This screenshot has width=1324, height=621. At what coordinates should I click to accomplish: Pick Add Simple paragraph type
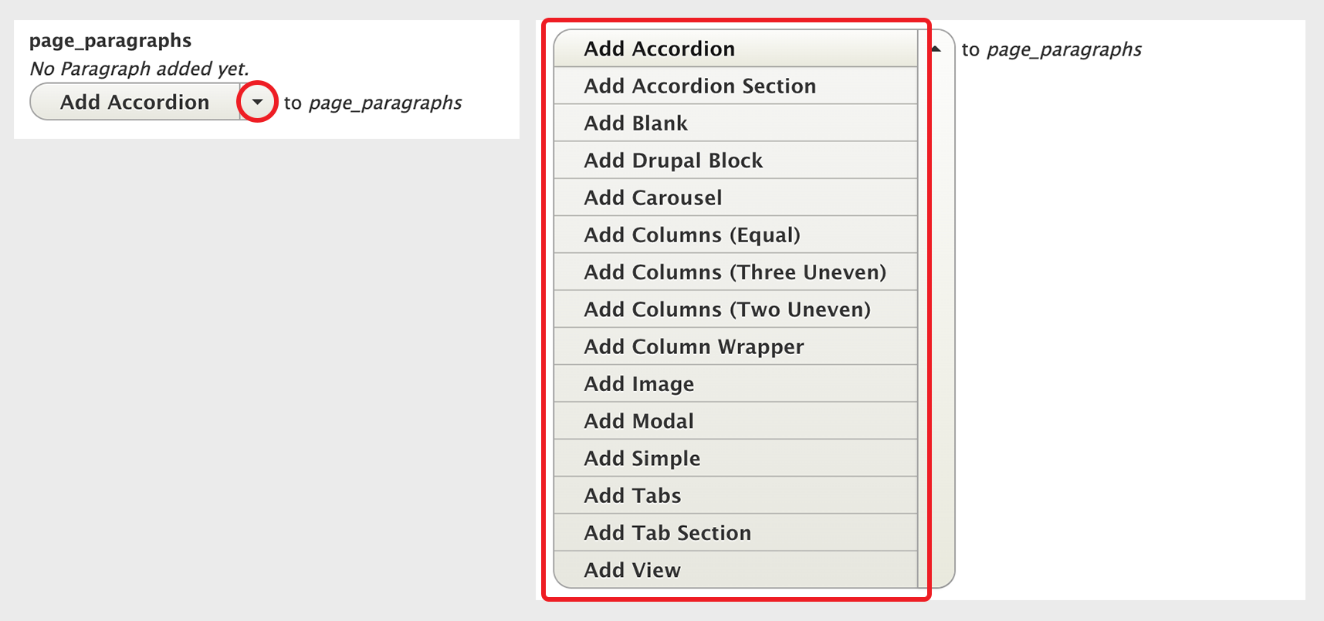pyautogui.click(x=736, y=458)
